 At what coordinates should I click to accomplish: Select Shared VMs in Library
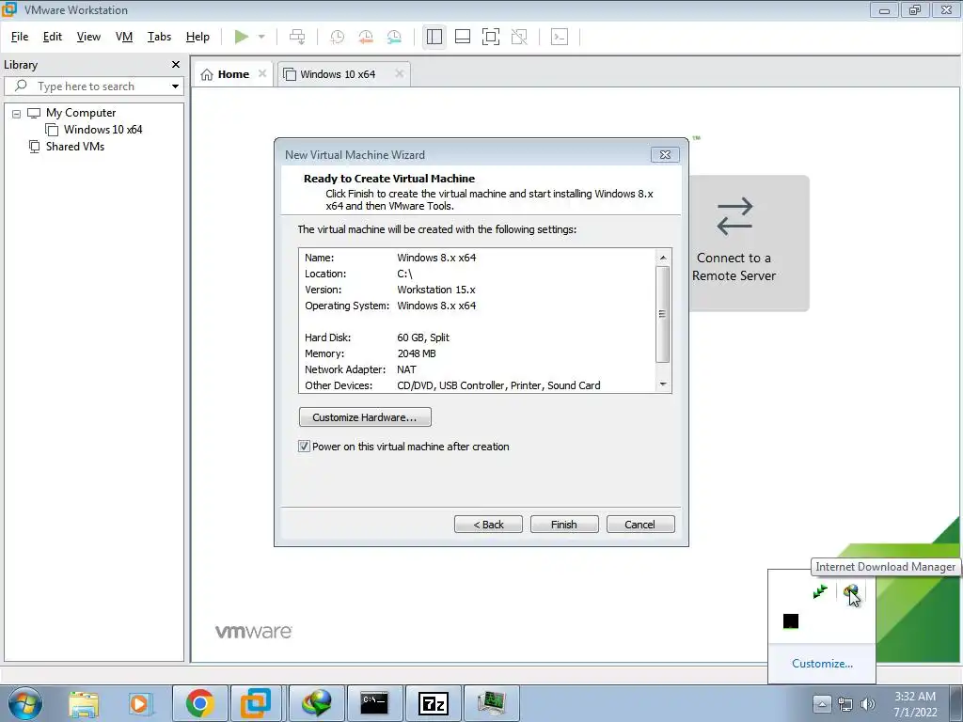75,147
